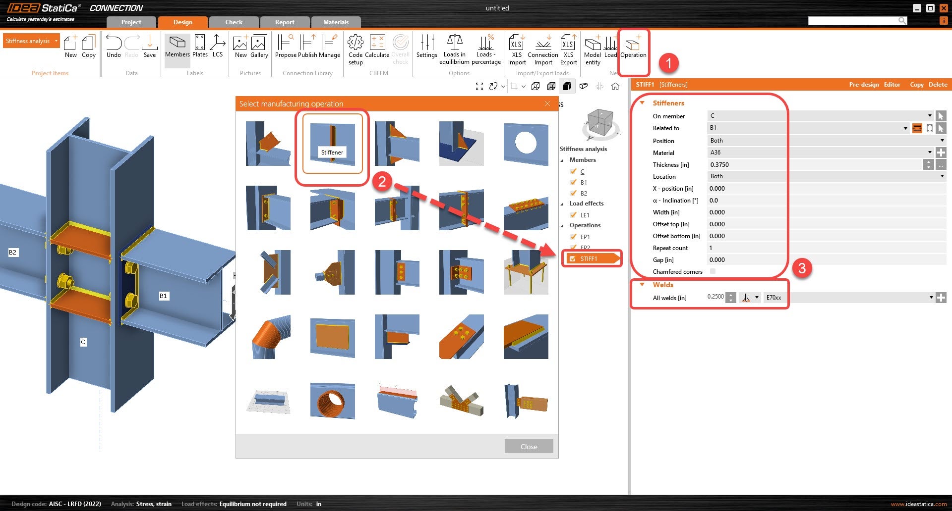Toggle the Chamfered corners checkbox
Viewport: 952px width, 511px height.
[713, 271]
